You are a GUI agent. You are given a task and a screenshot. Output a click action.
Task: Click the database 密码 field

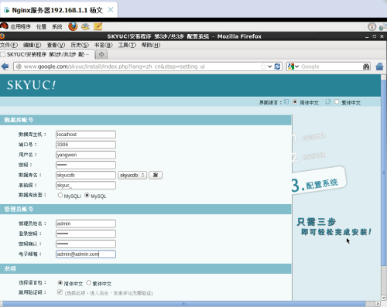pos(86,165)
